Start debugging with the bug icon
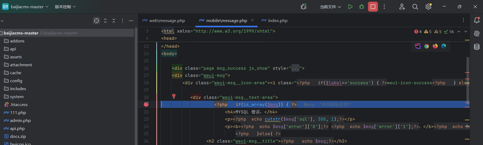This screenshot has width=483, height=145. (x=362, y=7)
